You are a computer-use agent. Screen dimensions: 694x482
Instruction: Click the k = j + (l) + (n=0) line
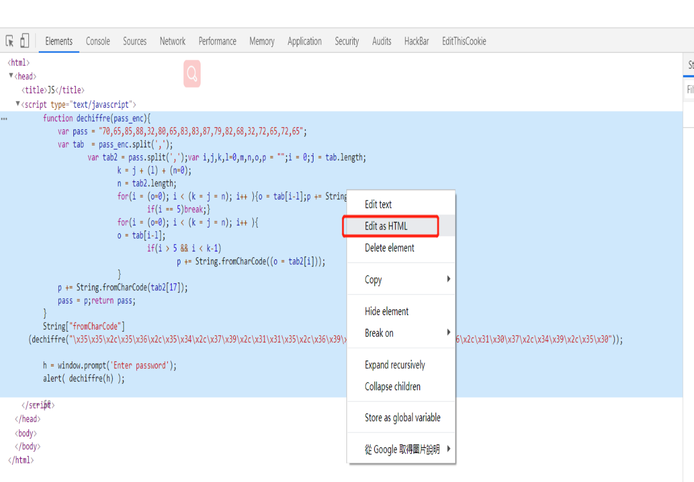point(154,170)
